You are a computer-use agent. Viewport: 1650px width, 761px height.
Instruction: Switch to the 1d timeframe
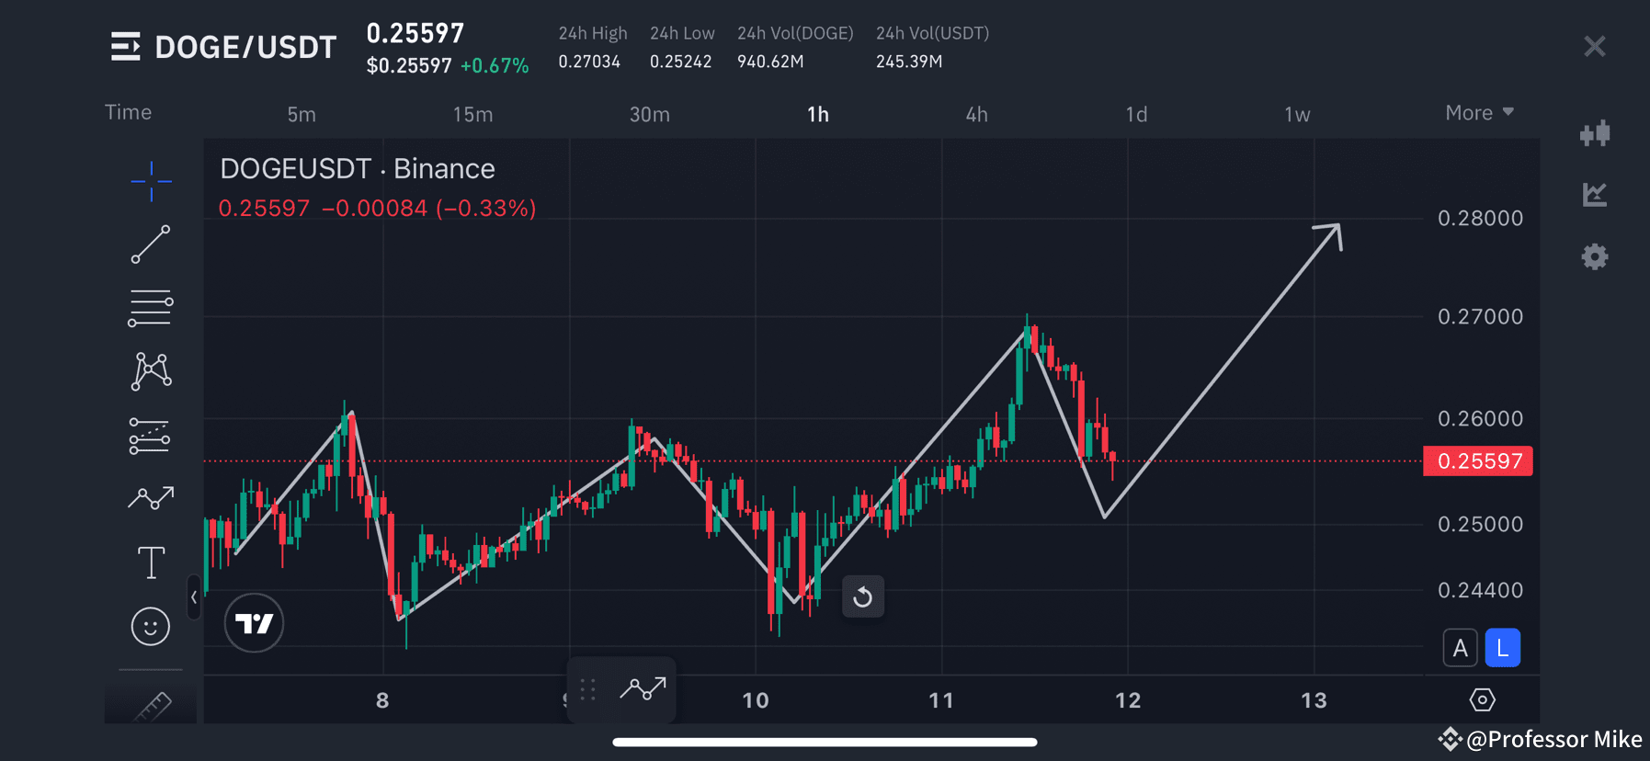pos(1136,114)
